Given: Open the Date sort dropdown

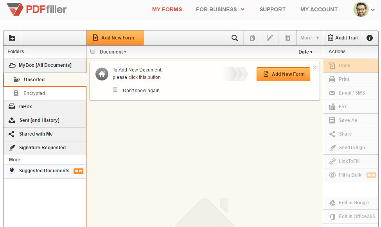Looking at the screenshot, I should [306, 52].
